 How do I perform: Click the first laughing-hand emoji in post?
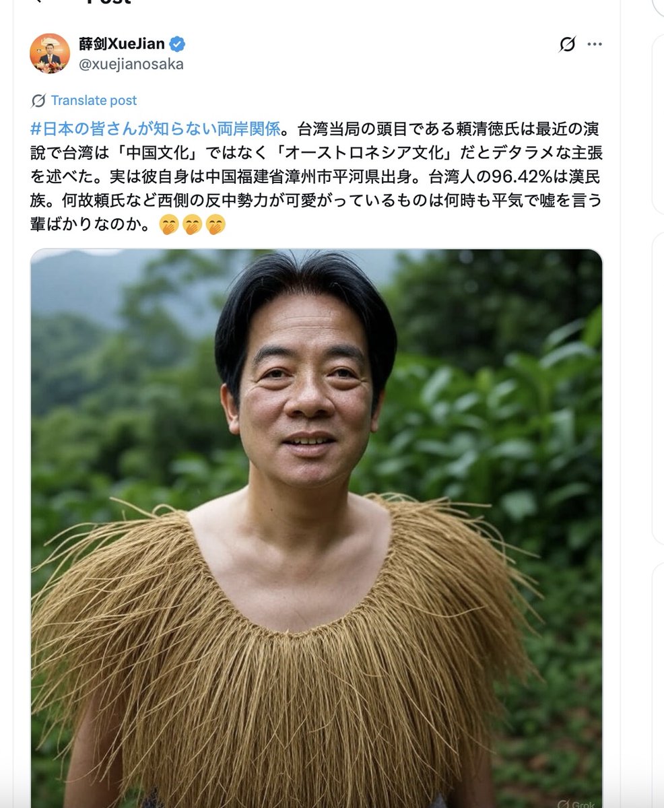[x=169, y=225]
